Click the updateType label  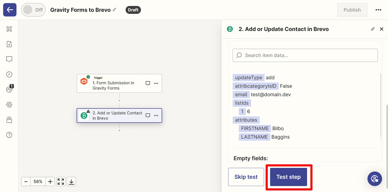click(249, 78)
